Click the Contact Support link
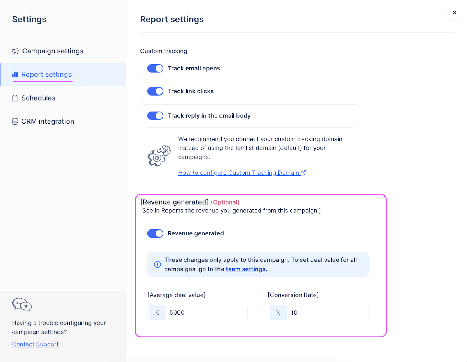 click(x=35, y=344)
